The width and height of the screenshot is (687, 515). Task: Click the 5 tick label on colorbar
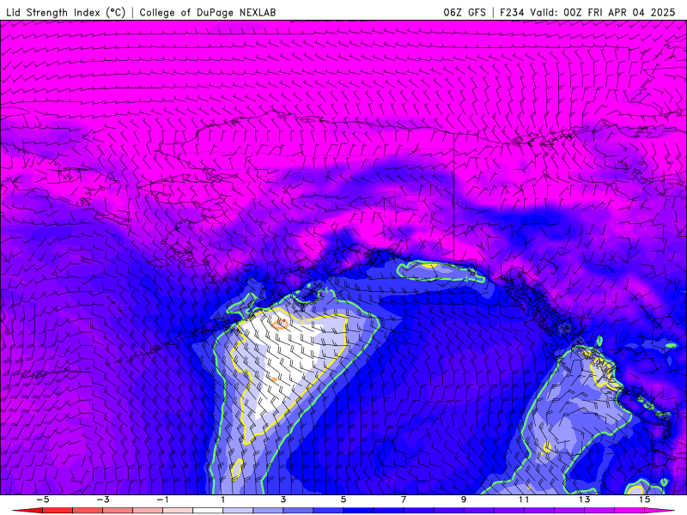[x=343, y=500]
